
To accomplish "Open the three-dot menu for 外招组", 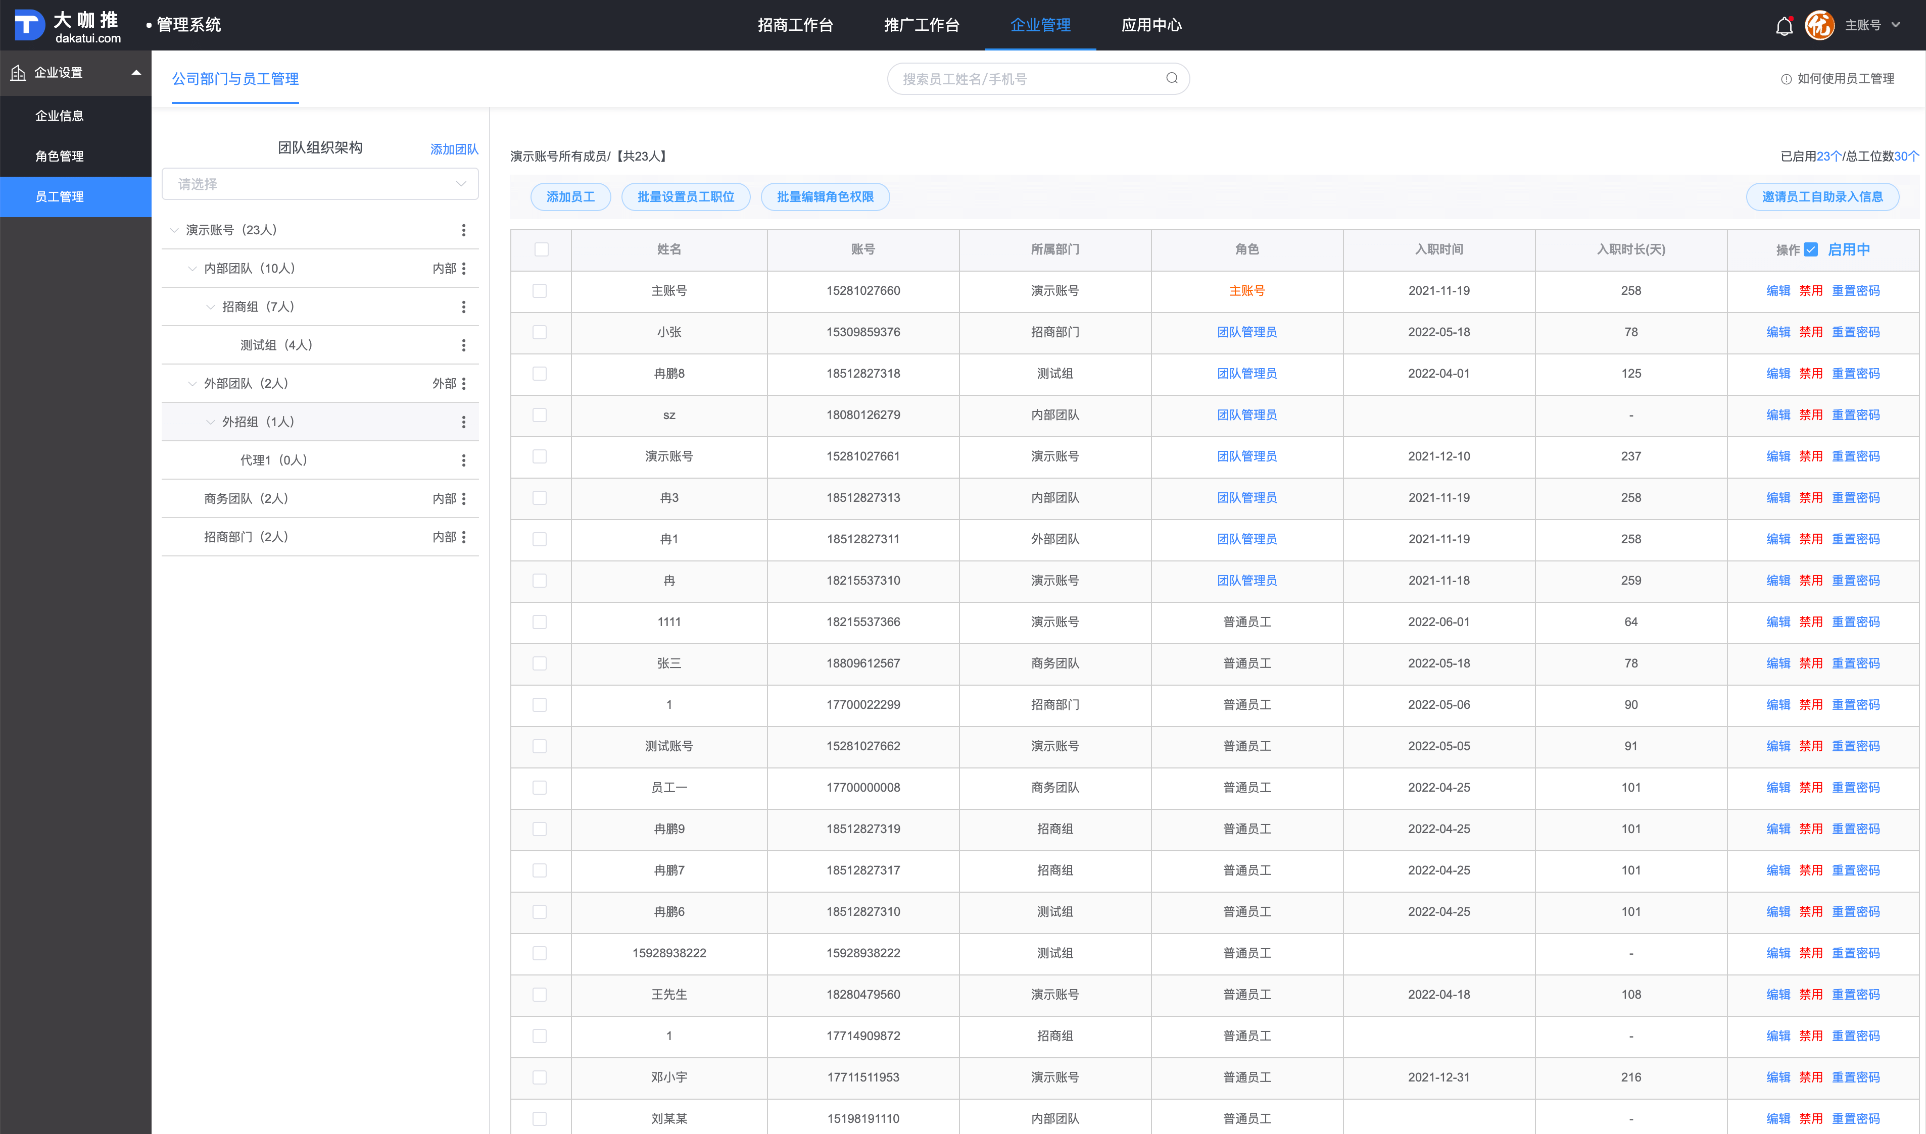I will tap(463, 422).
